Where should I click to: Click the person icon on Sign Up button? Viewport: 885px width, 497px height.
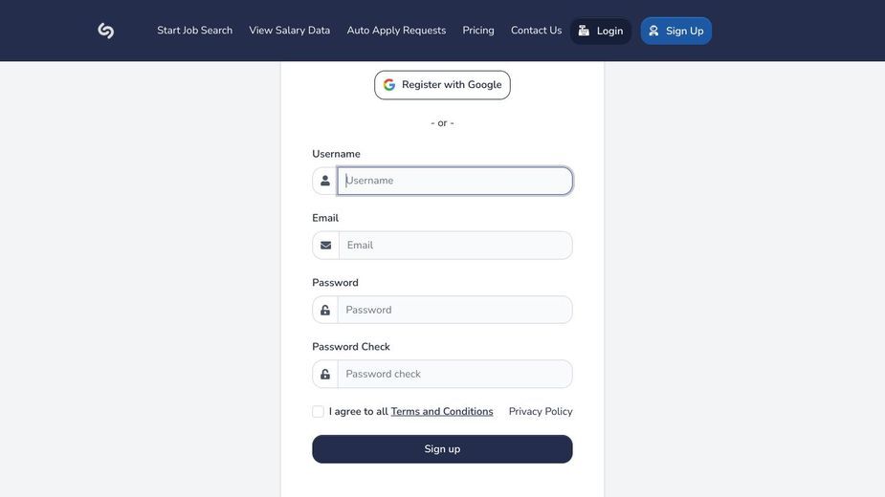click(x=653, y=31)
